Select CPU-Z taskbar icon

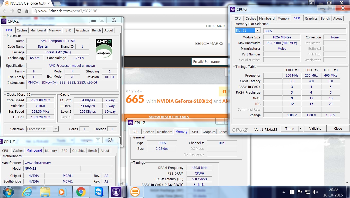[x=116, y=192]
